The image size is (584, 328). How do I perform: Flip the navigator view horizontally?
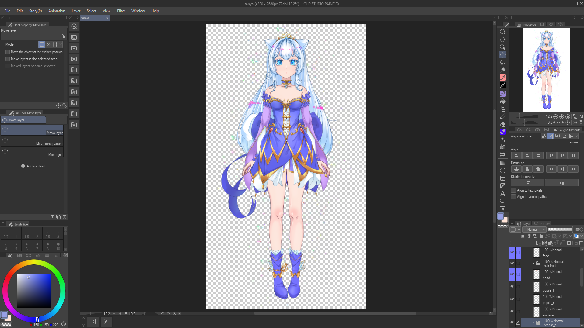[575, 123]
